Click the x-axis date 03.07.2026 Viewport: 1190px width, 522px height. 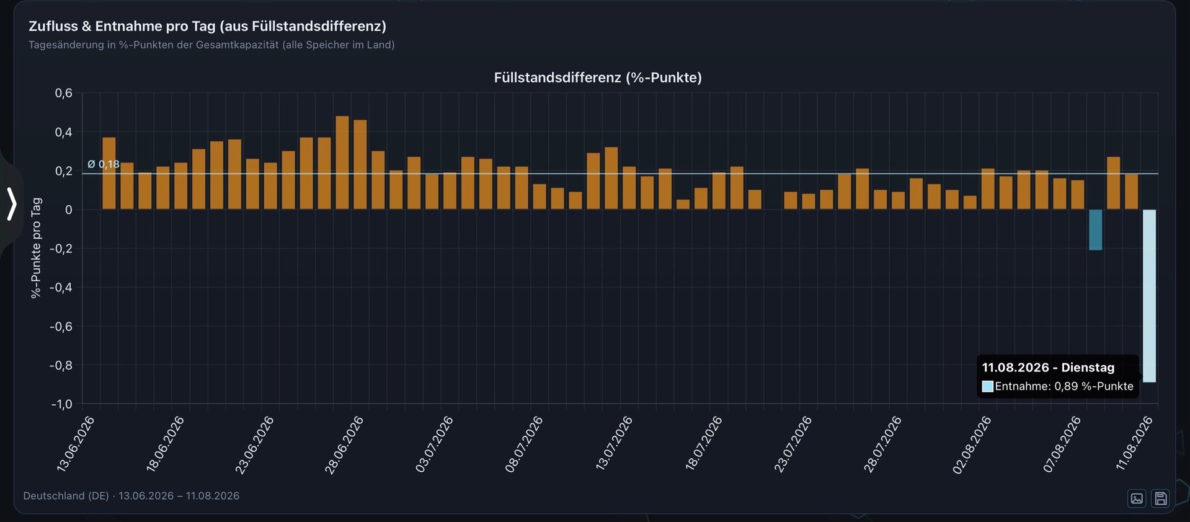coord(434,444)
